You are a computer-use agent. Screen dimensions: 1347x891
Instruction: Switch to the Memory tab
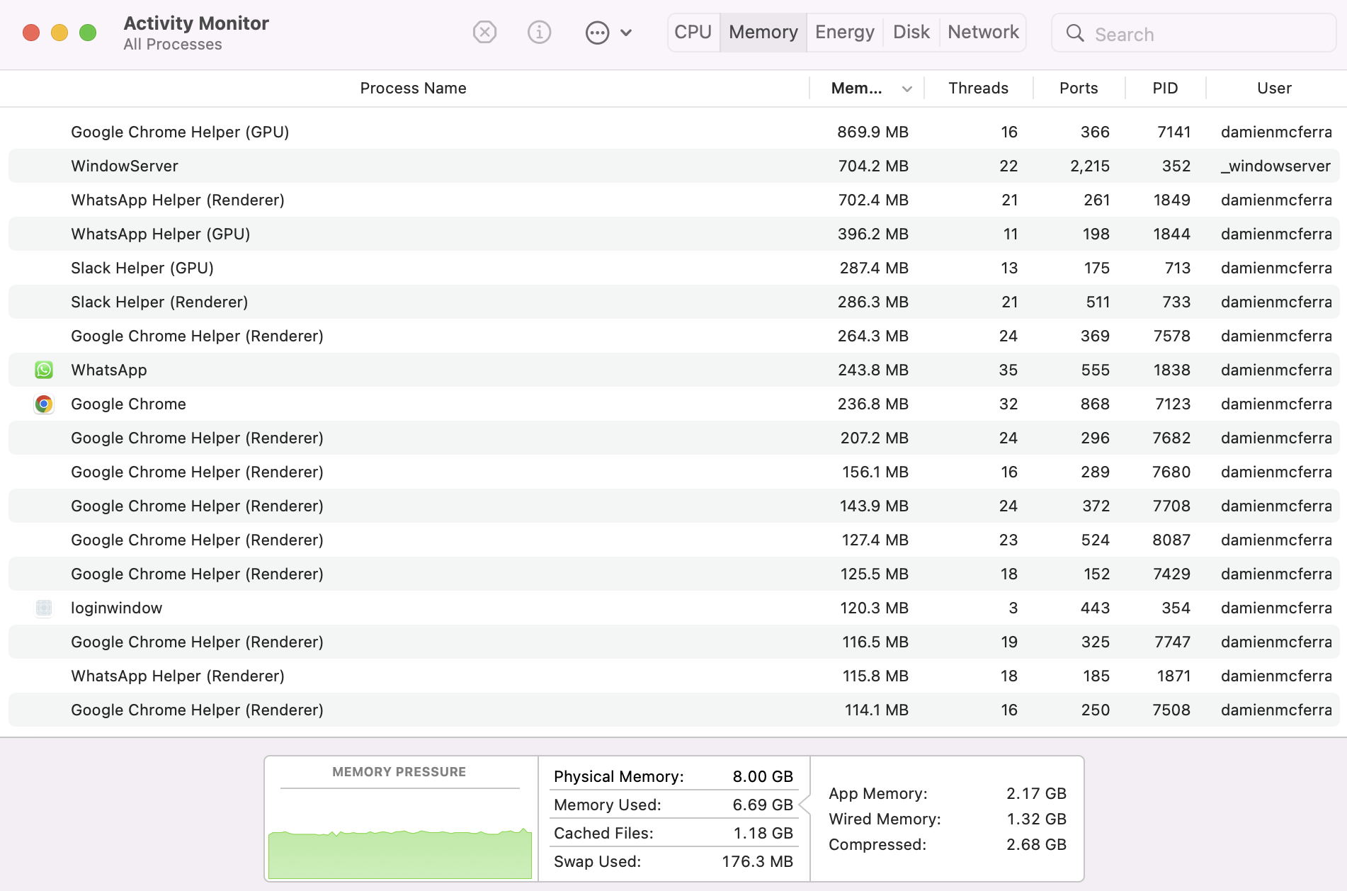763,33
